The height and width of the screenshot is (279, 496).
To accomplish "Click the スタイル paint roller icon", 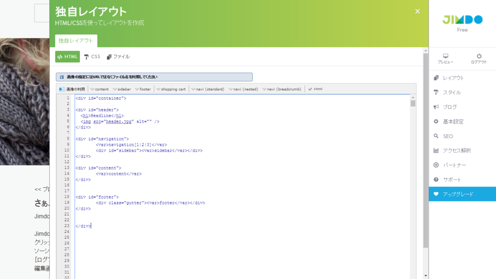I will (436, 93).
